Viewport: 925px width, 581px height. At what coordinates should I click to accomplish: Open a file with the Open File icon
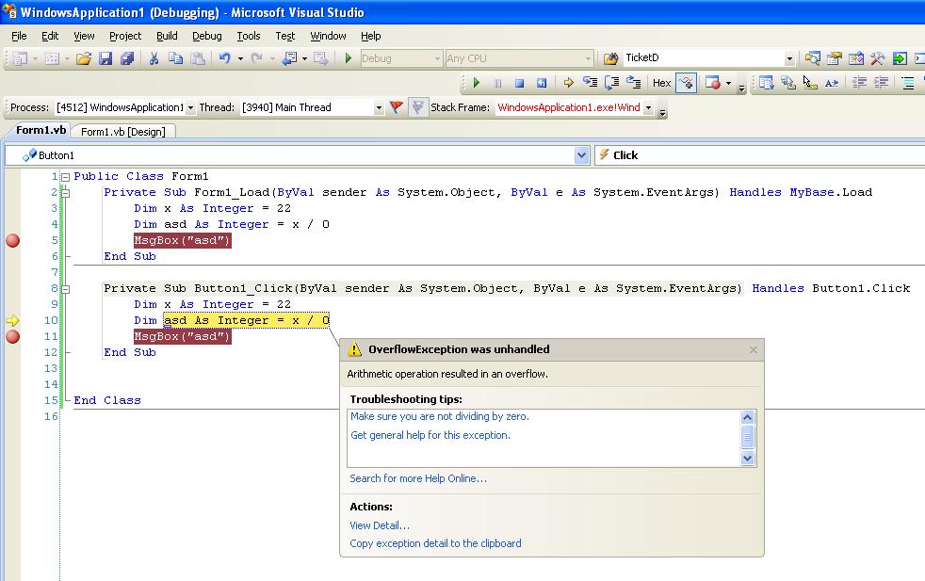point(84,58)
